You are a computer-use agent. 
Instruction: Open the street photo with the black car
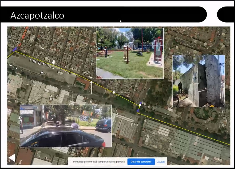66,126
